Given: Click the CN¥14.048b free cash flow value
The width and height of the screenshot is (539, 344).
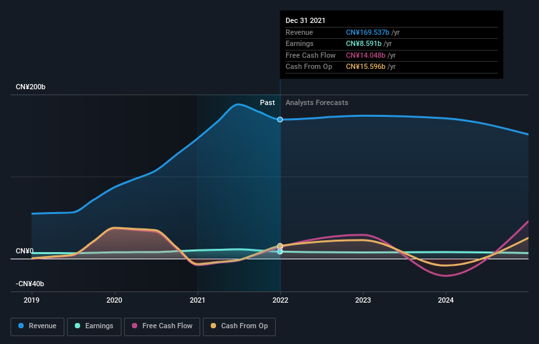Looking at the screenshot, I should point(366,55).
